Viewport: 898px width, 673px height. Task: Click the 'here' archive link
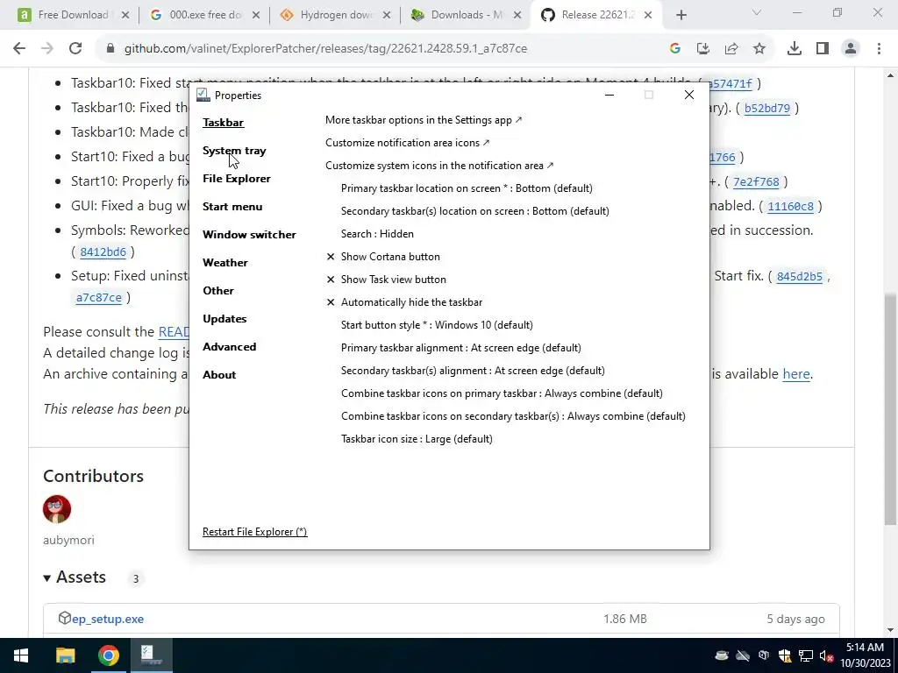pos(796,374)
